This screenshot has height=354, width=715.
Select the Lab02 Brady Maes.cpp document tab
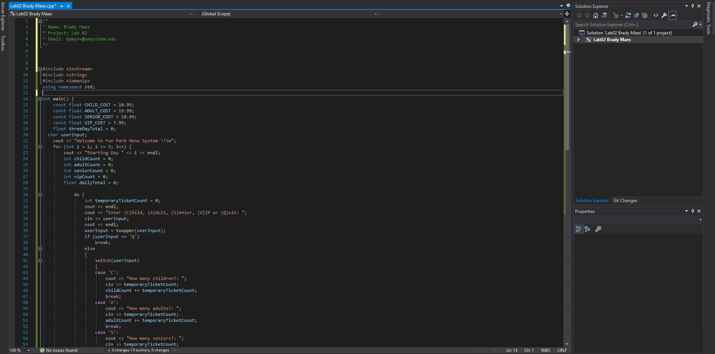click(33, 6)
